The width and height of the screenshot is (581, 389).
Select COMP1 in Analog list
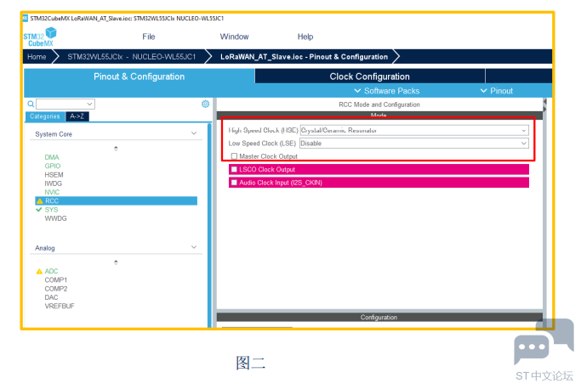coord(56,279)
